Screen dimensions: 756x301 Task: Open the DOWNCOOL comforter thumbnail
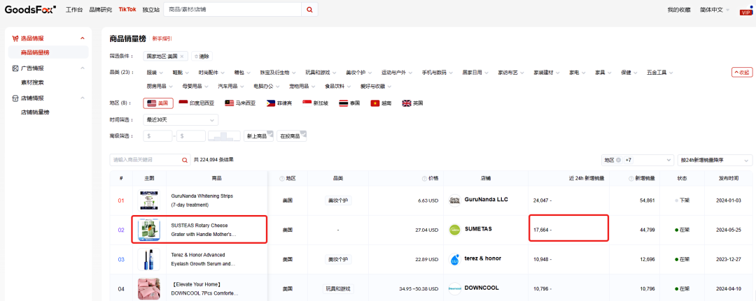[148, 288]
